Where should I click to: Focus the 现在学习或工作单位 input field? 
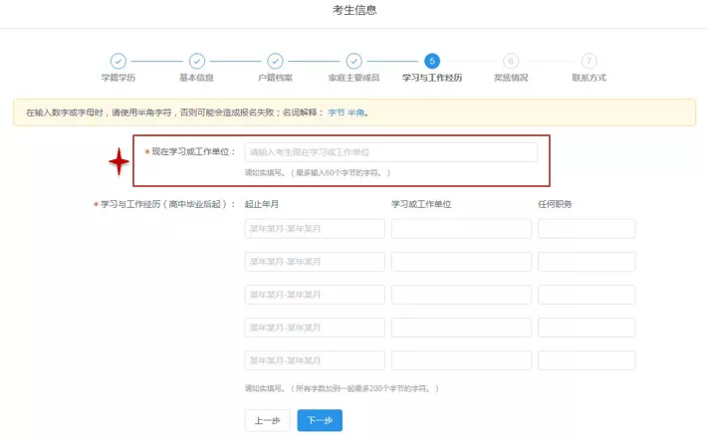click(x=390, y=152)
